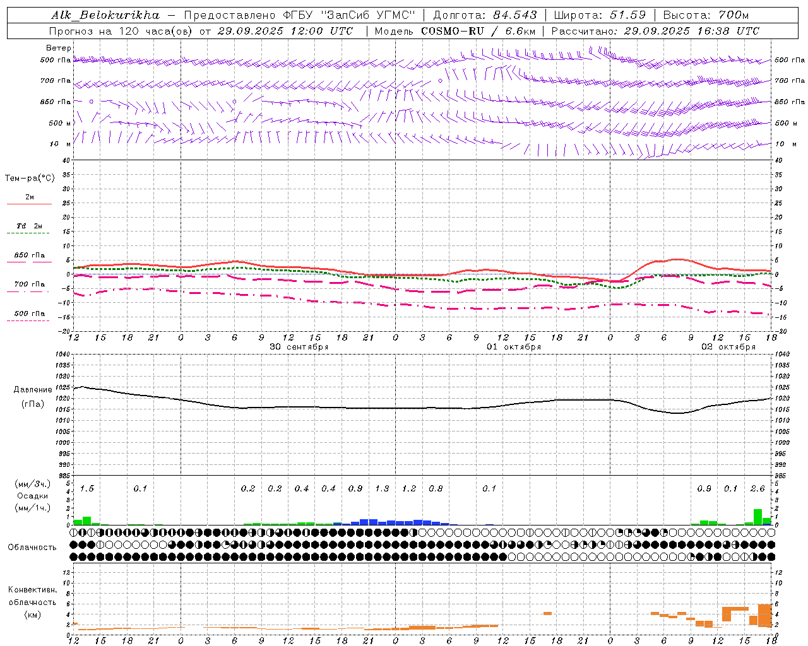808x646 pixels.
Task: Select the precipitation value 1.3
Action: coord(382,488)
